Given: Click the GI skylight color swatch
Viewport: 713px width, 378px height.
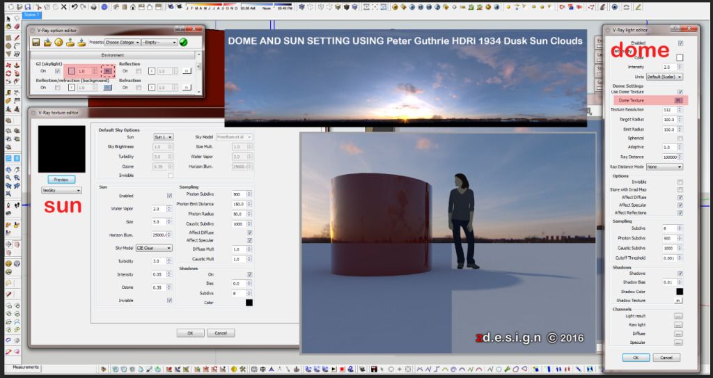Looking at the screenshot, I should (72, 71).
